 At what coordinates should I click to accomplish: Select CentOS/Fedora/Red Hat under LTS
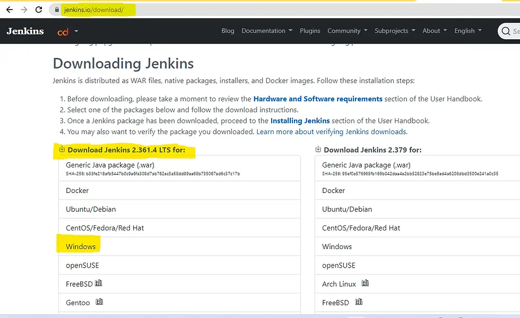point(179,228)
